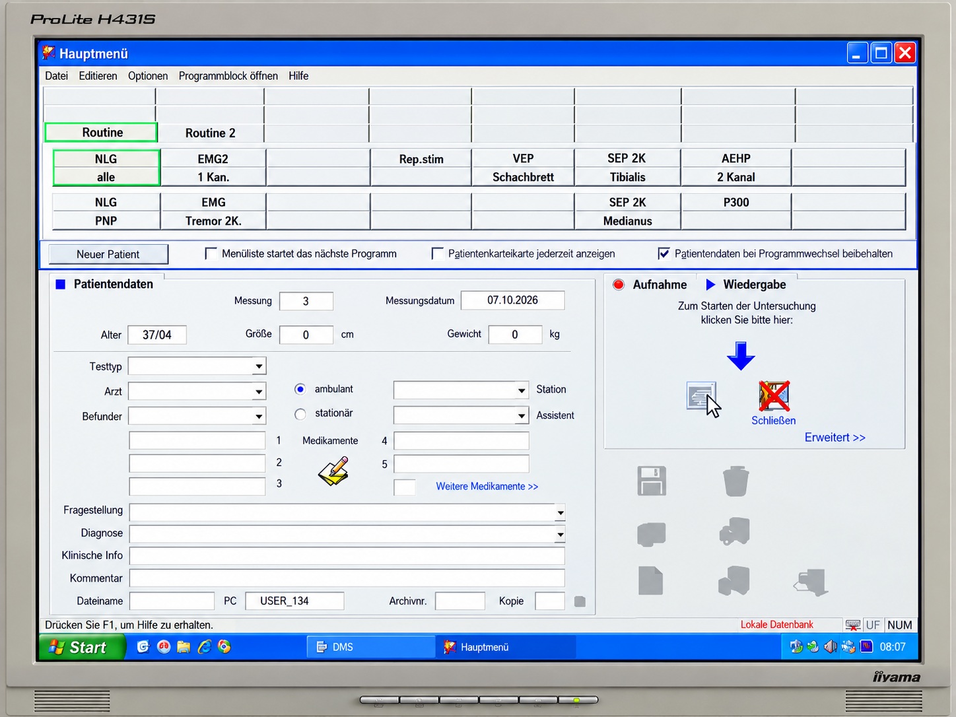
Task: Enable Menüliste startet das nächste Programm
Action: click(x=211, y=254)
